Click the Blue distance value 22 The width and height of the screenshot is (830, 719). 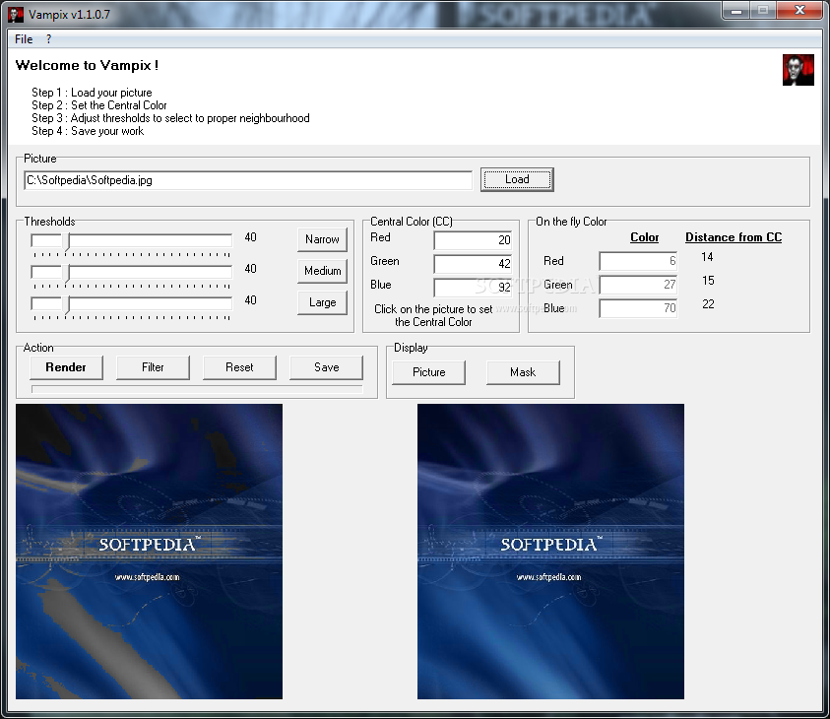708,304
